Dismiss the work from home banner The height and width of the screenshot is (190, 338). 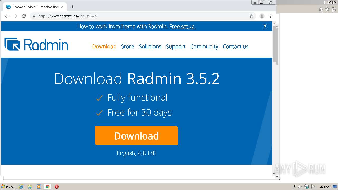[265, 26]
